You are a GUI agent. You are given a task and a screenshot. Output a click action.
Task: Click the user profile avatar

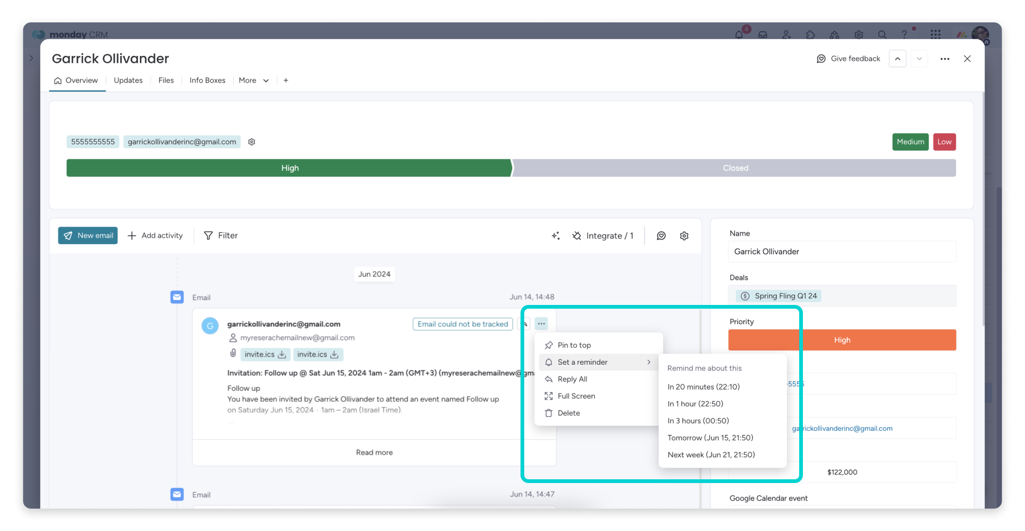[980, 35]
